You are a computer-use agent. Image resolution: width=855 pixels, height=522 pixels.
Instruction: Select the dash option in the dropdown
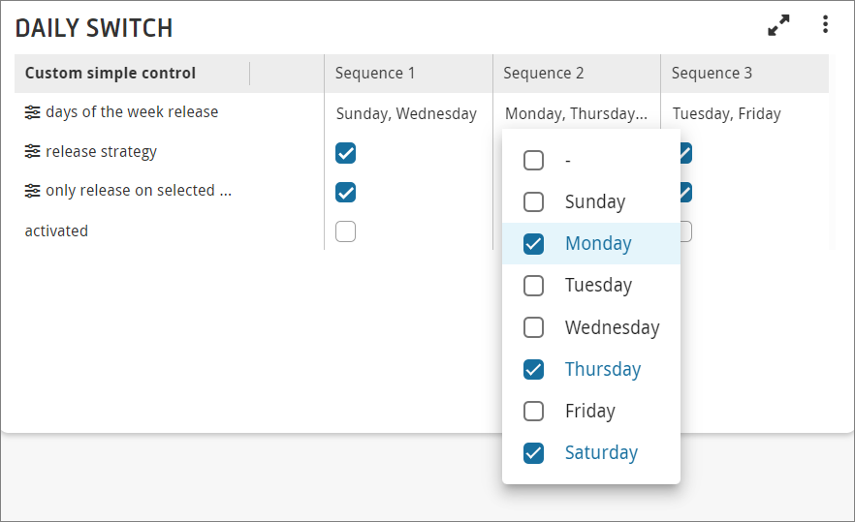pos(591,160)
